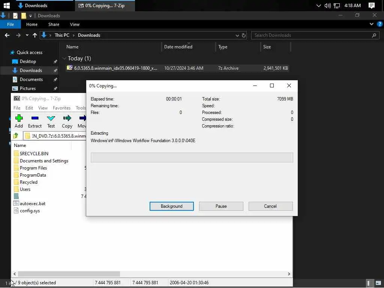Go up one folder level in 7-Zip
Image resolution: width=384 pixels, height=288 pixels.
pos(16,136)
